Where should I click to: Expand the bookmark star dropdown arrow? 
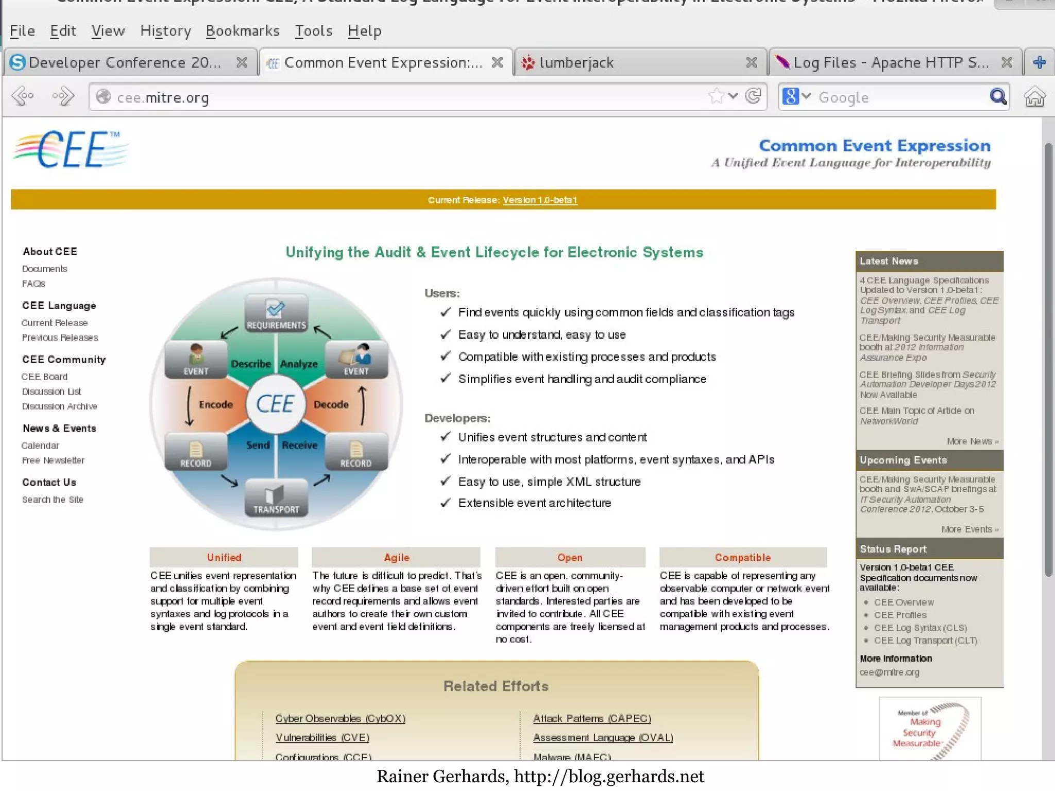(734, 96)
